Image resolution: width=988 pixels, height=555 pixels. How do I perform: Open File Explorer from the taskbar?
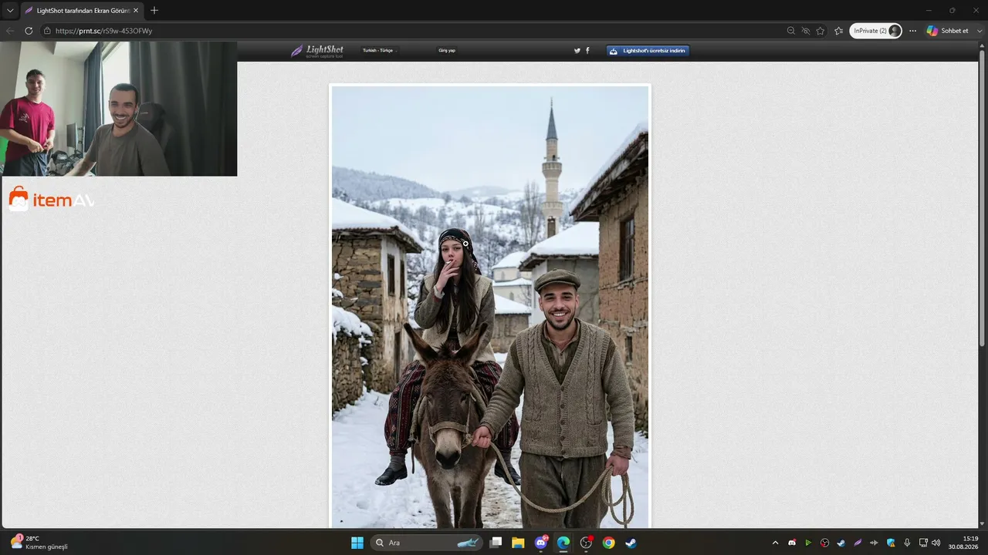[518, 543]
